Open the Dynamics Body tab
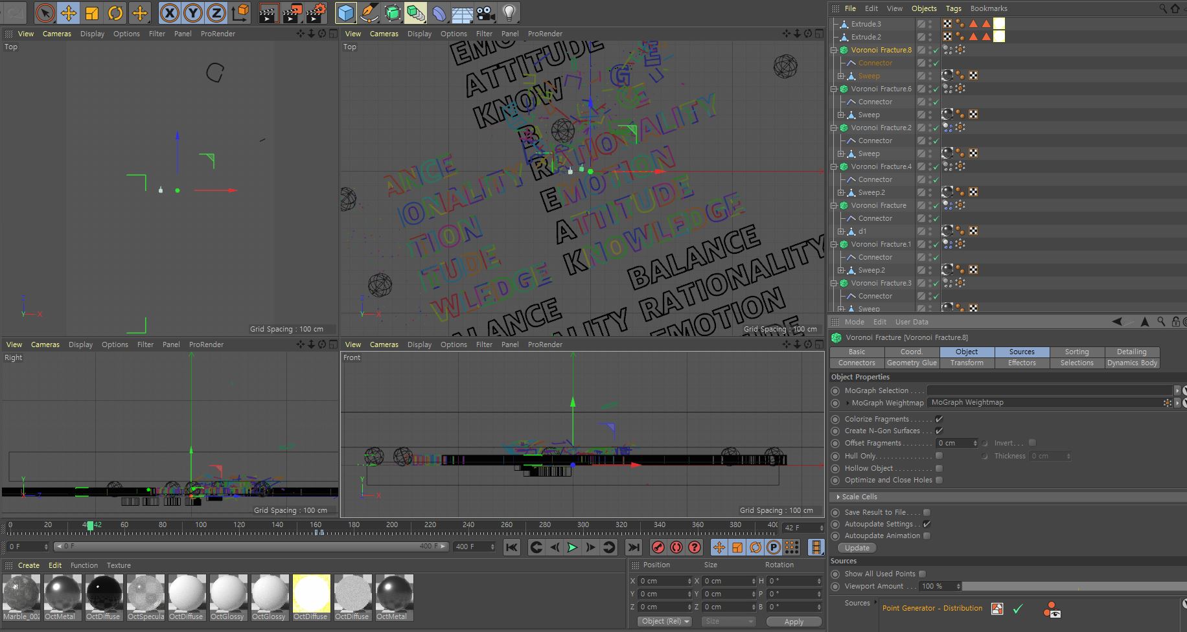Image resolution: width=1187 pixels, height=632 pixels. 1132,363
